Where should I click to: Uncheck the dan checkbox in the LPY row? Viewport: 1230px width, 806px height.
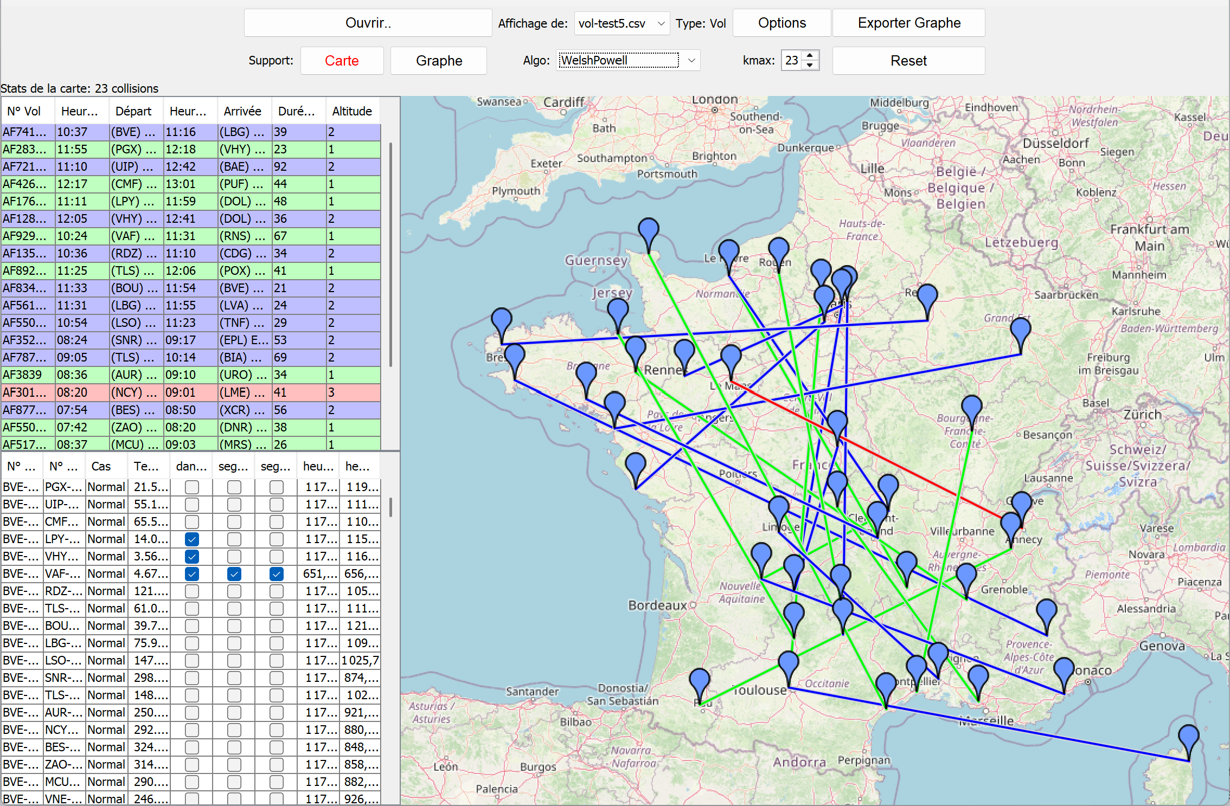point(191,539)
